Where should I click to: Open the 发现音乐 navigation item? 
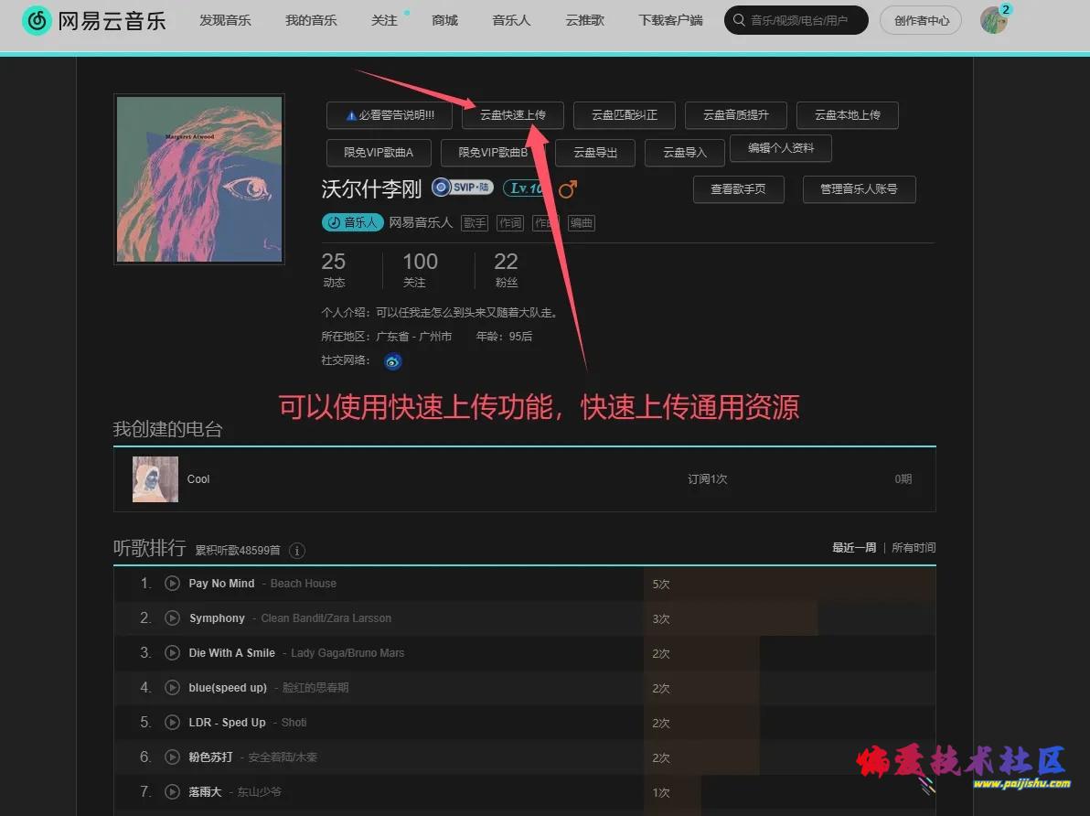(225, 20)
